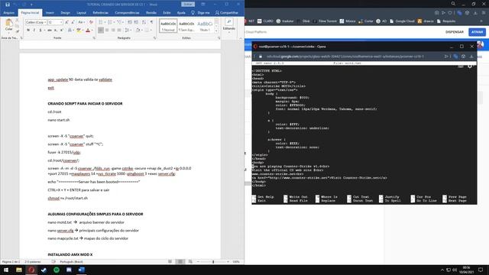The width and height of the screenshot is (489, 275).
Task: Switch to the Correspondências tab
Action: tap(127, 13)
